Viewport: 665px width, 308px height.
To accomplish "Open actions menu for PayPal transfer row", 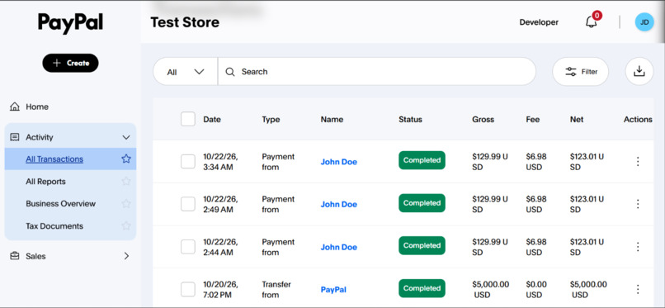I will click(638, 289).
